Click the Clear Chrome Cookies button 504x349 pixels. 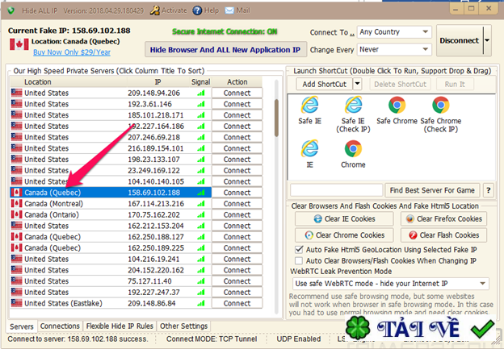coord(344,235)
